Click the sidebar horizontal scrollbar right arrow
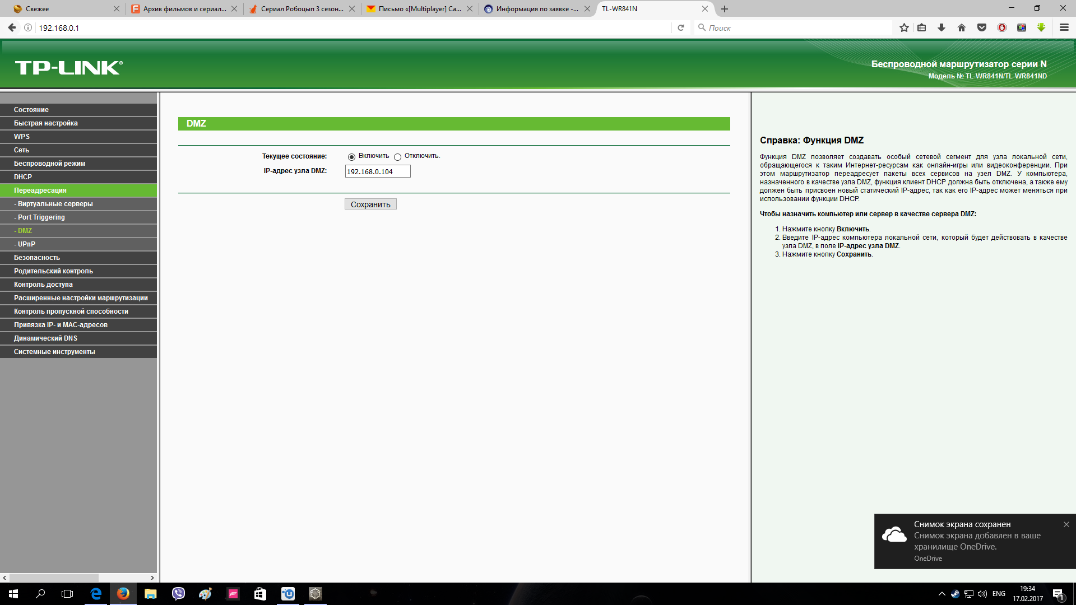 tap(152, 578)
